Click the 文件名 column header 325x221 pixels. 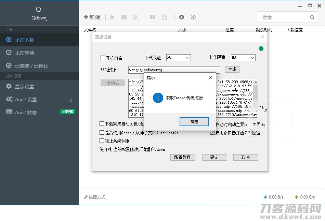(x=90, y=30)
